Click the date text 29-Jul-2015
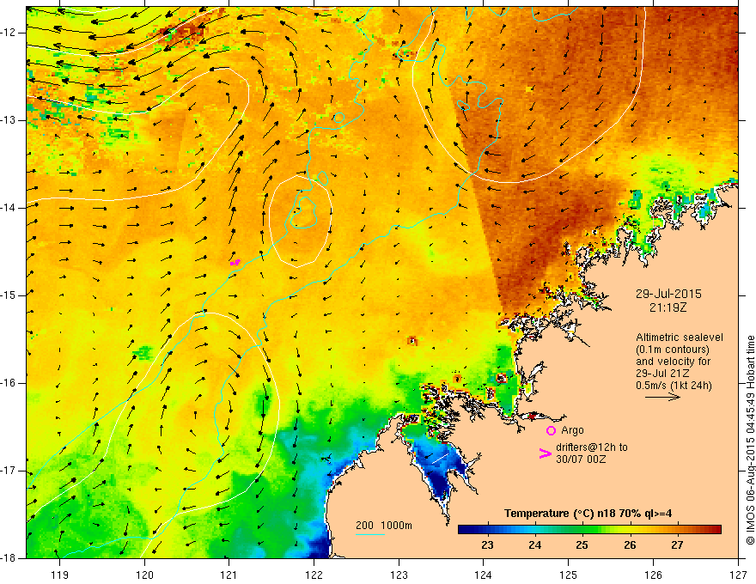756x584 pixels. click(668, 294)
